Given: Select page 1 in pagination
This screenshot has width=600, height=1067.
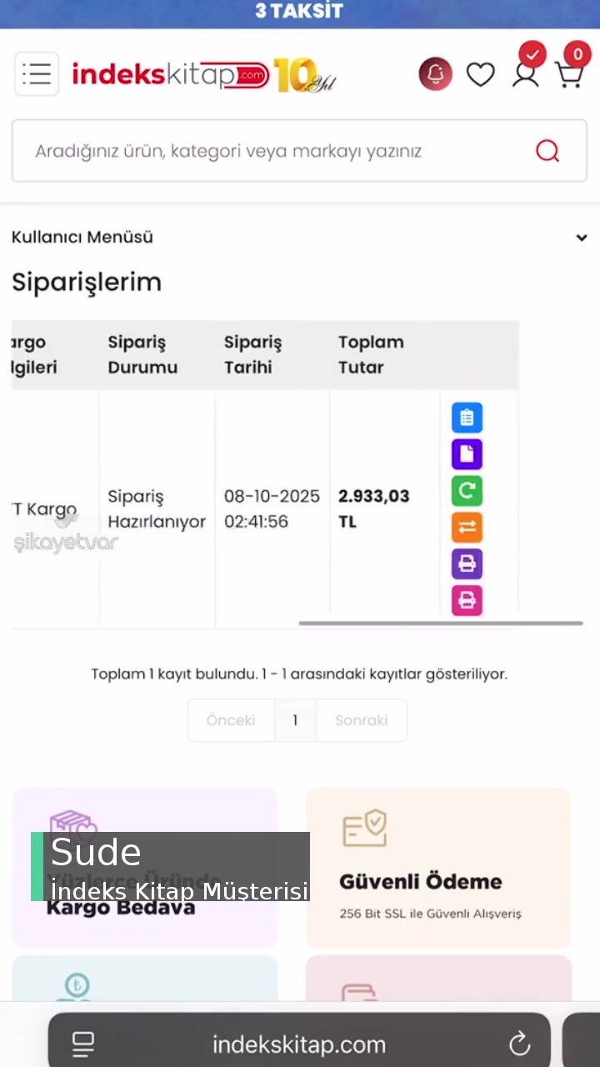Looking at the screenshot, I should point(295,720).
